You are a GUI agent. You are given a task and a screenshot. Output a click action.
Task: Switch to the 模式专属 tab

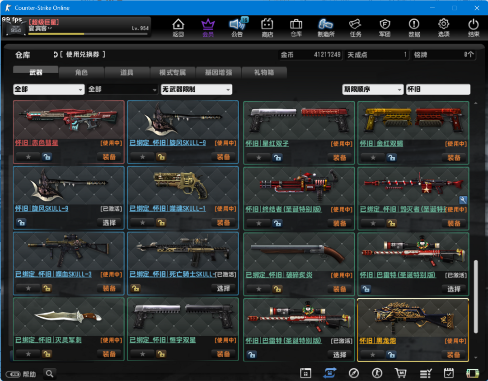coord(173,72)
